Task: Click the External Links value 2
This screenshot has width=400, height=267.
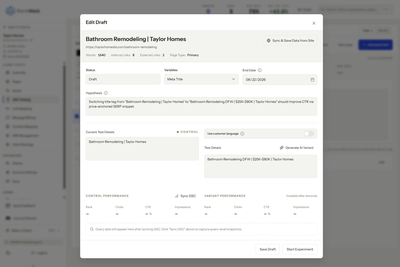Action: (x=163, y=55)
